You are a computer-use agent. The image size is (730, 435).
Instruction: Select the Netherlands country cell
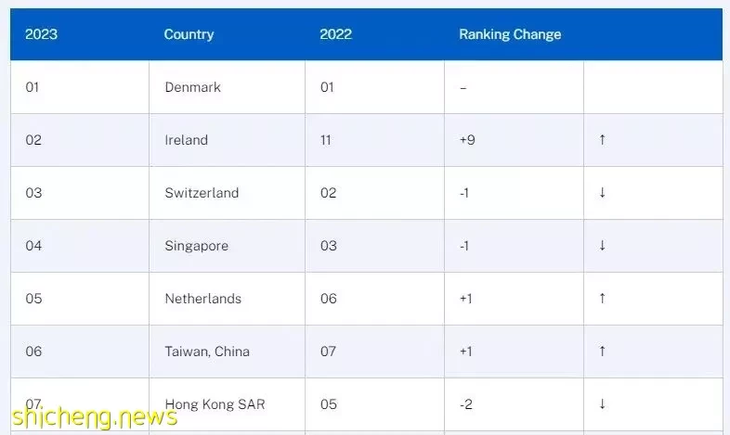coord(227,299)
